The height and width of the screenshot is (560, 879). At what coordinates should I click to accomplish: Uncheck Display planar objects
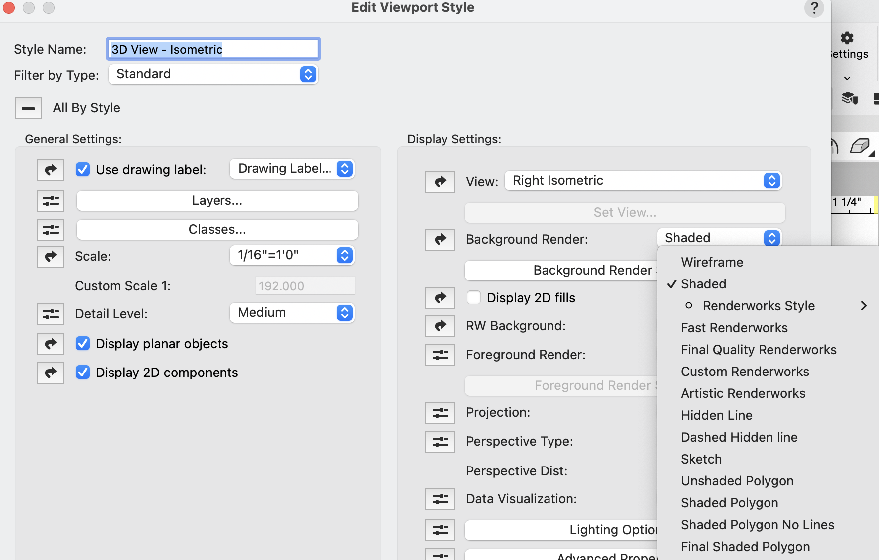(82, 343)
